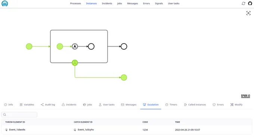Open User tasks in top navigation
Screen dimensions: 254x138
[x=174, y=3]
